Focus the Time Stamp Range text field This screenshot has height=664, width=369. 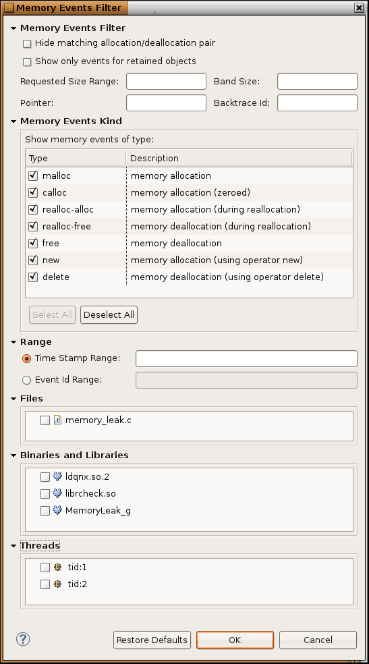(x=246, y=359)
